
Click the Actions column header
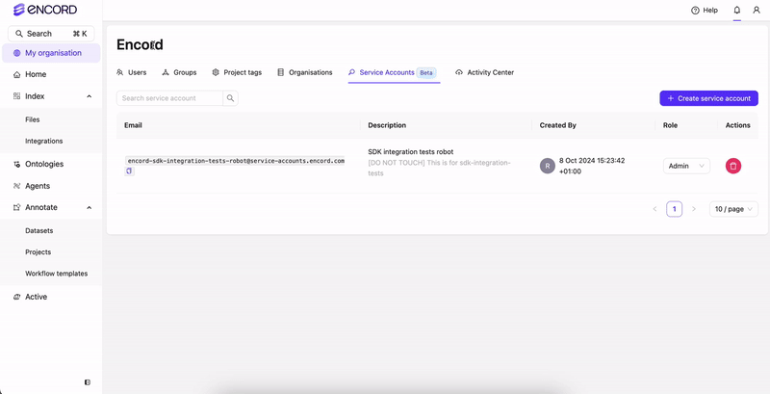(x=737, y=125)
